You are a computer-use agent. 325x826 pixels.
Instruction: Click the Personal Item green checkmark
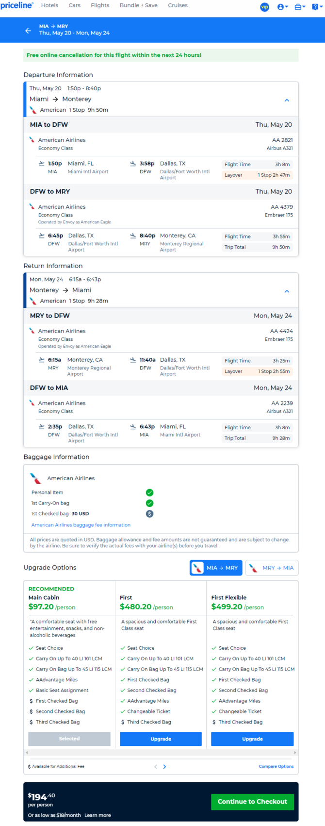tap(150, 492)
